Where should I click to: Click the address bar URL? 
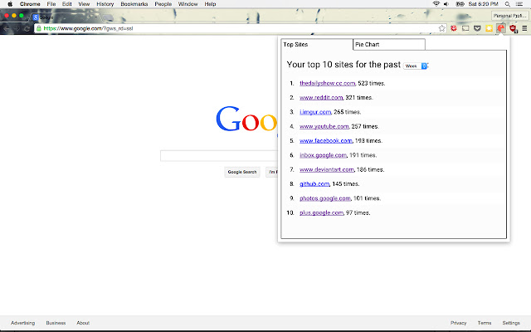[x=88, y=28]
